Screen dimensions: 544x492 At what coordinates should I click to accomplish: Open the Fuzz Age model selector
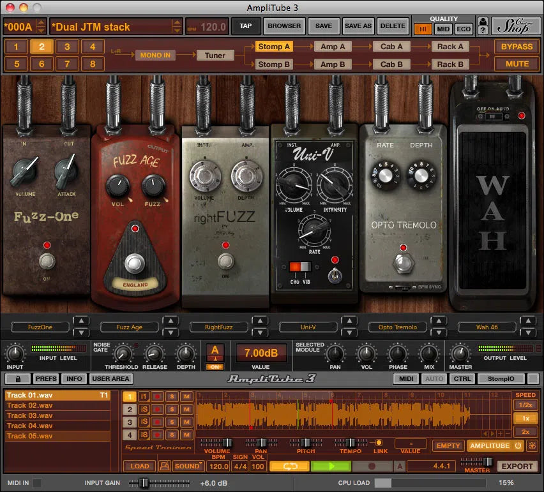tap(129, 327)
